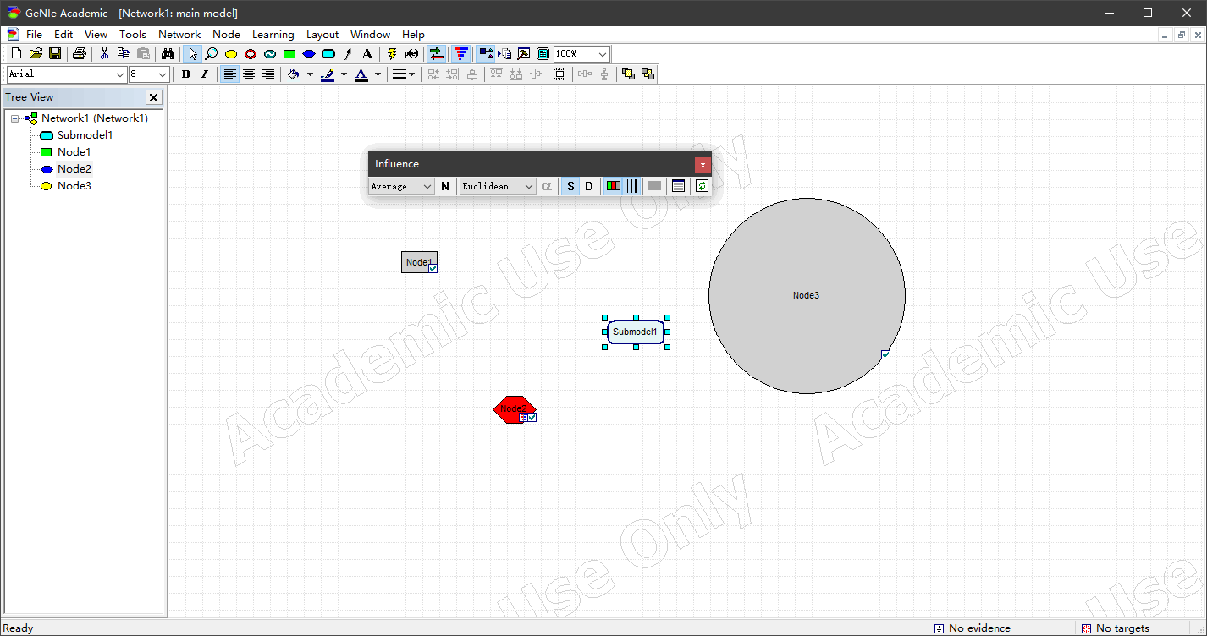Select Node3 in the Tree View
Viewport: 1207px width, 636px height.
tap(74, 186)
